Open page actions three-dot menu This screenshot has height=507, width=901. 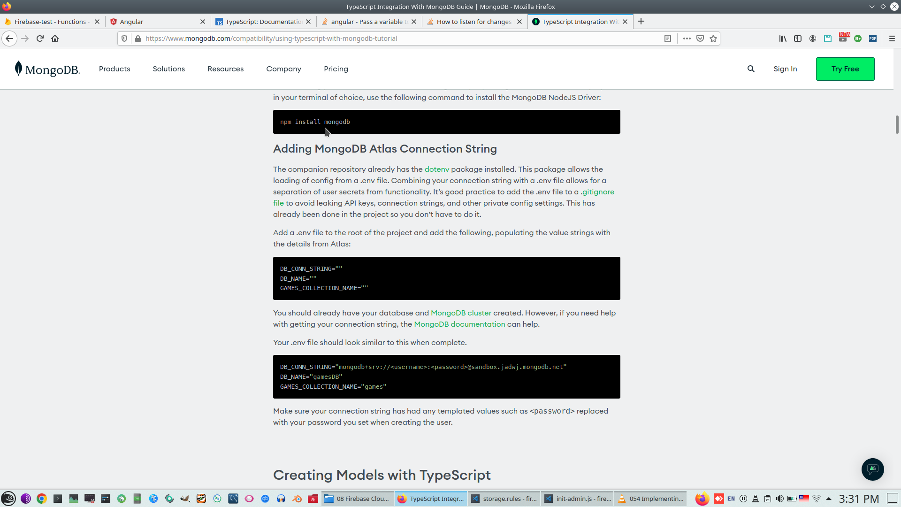pos(687,38)
